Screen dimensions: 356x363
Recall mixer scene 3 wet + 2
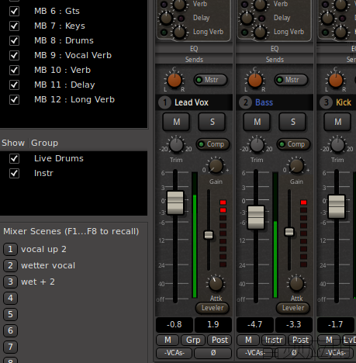pyautogui.click(x=10, y=282)
